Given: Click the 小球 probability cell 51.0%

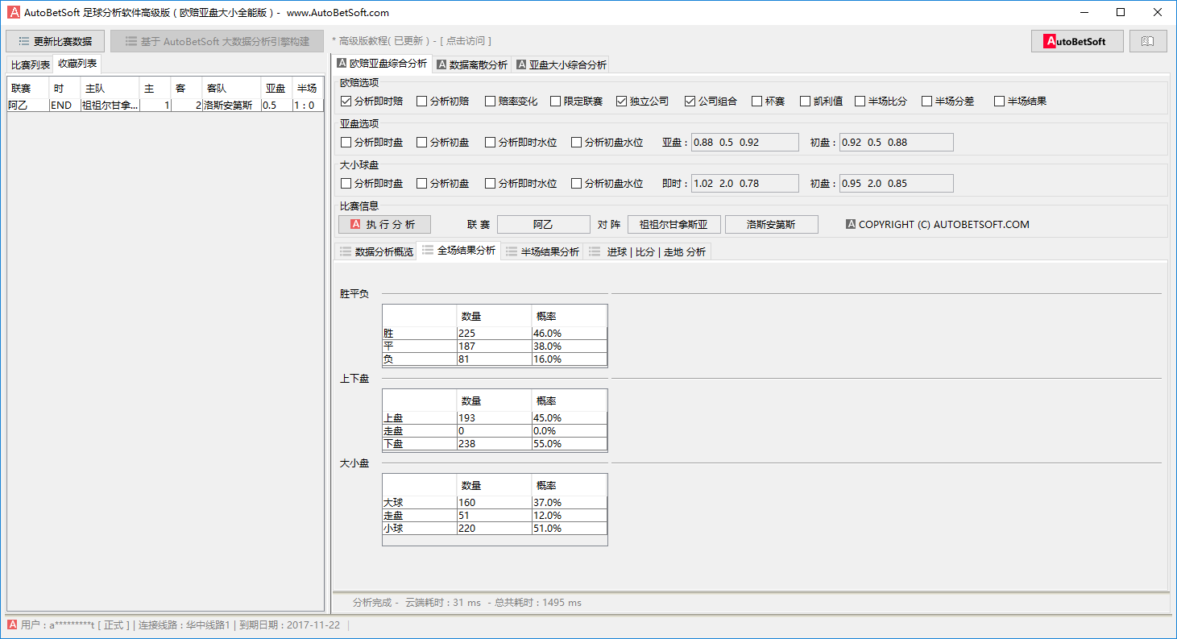Looking at the screenshot, I should [569, 528].
